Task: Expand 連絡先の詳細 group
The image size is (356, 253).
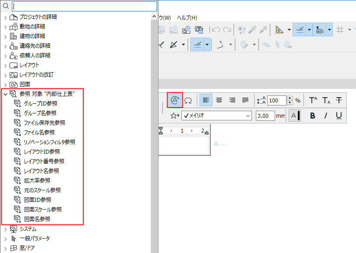Action: (x=6, y=46)
